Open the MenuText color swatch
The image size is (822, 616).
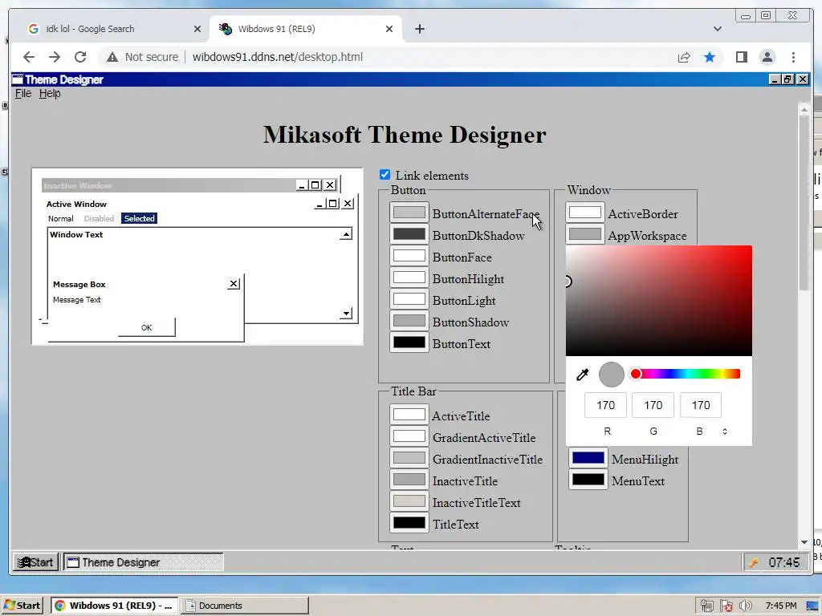pyautogui.click(x=588, y=480)
